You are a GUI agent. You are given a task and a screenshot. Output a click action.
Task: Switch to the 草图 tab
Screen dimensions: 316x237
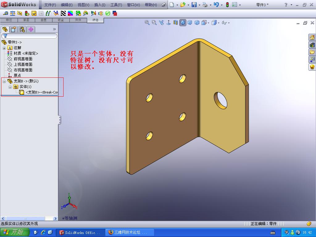tap(26, 20)
